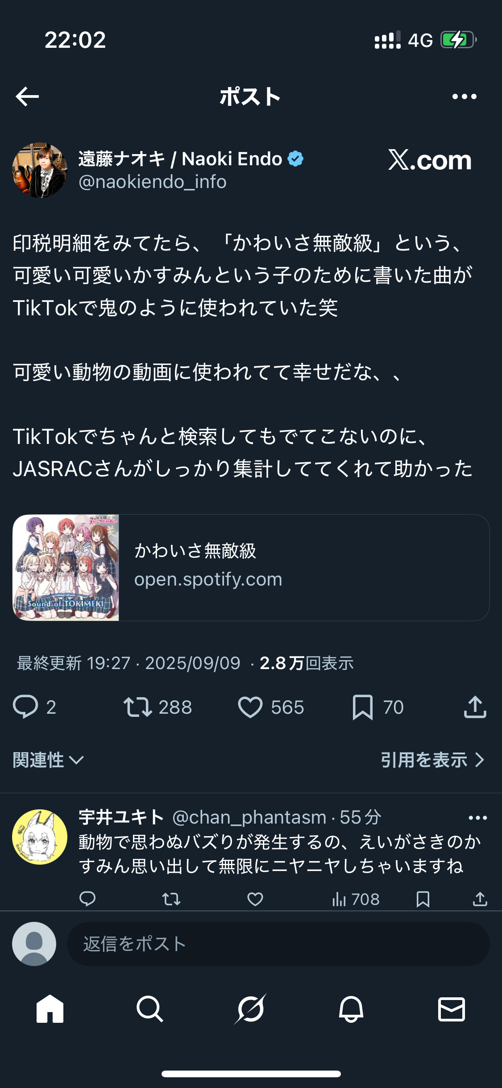Like 宇井ユキト's reply
502x1088 pixels.
click(x=255, y=899)
